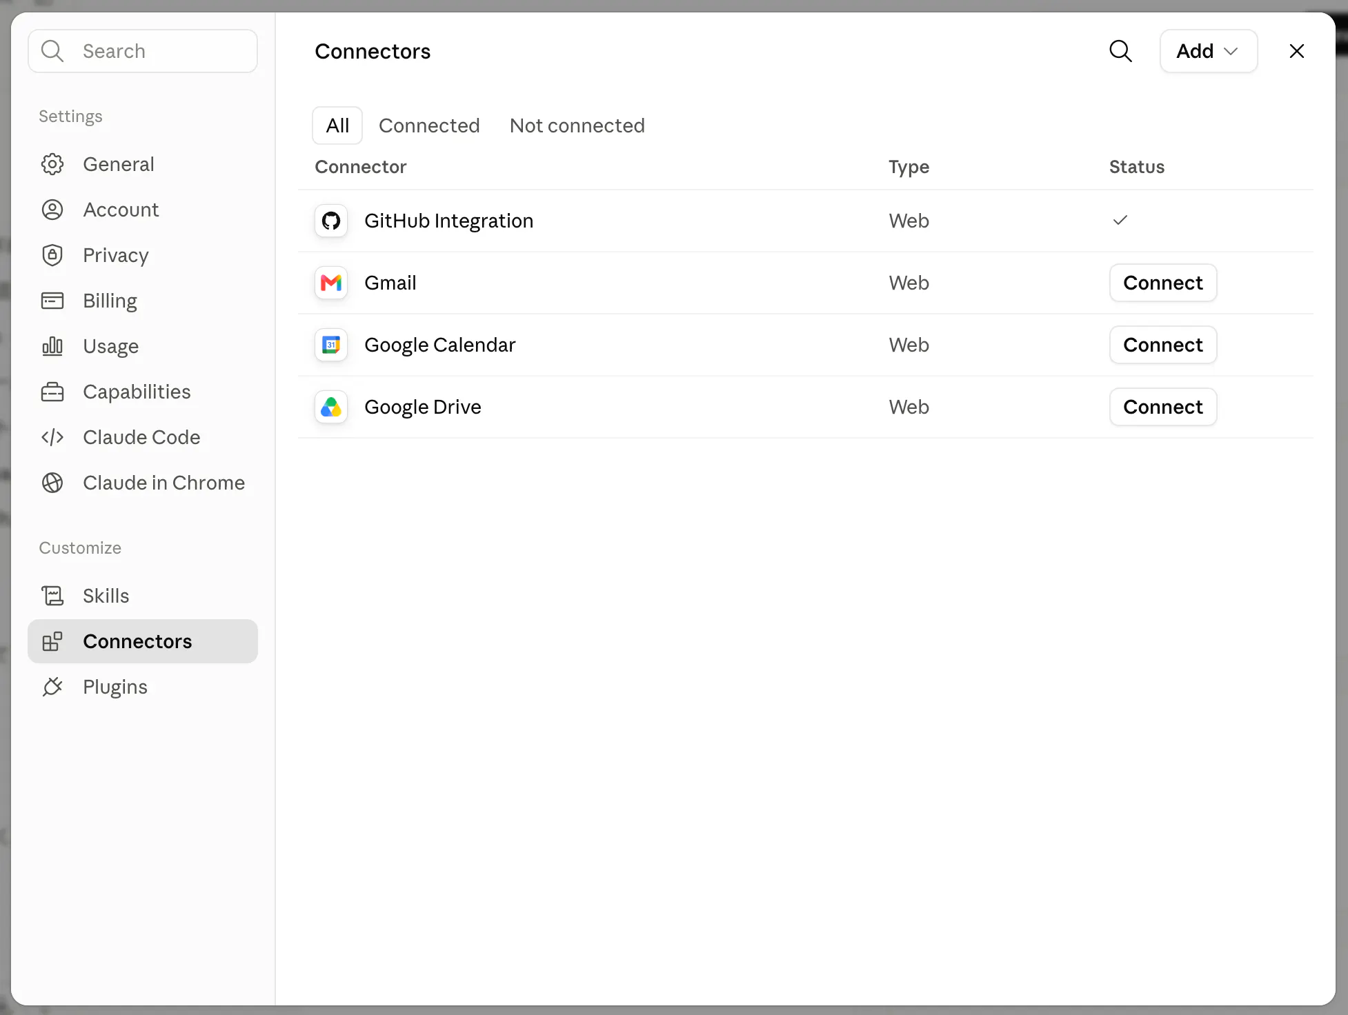Go to the Billing page

pyautogui.click(x=143, y=301)
